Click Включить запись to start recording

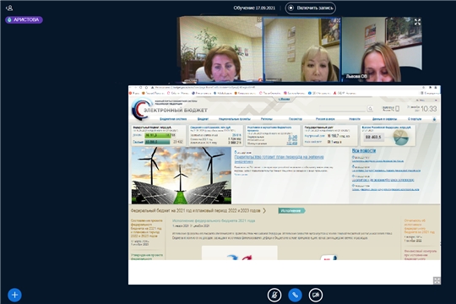pyautogui.click(x=311, y=8)
